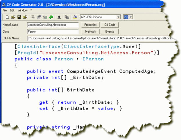Click the "return" keyword in the getter
The width and height of the screenshot is (181, 140).
tap(67, 102)
